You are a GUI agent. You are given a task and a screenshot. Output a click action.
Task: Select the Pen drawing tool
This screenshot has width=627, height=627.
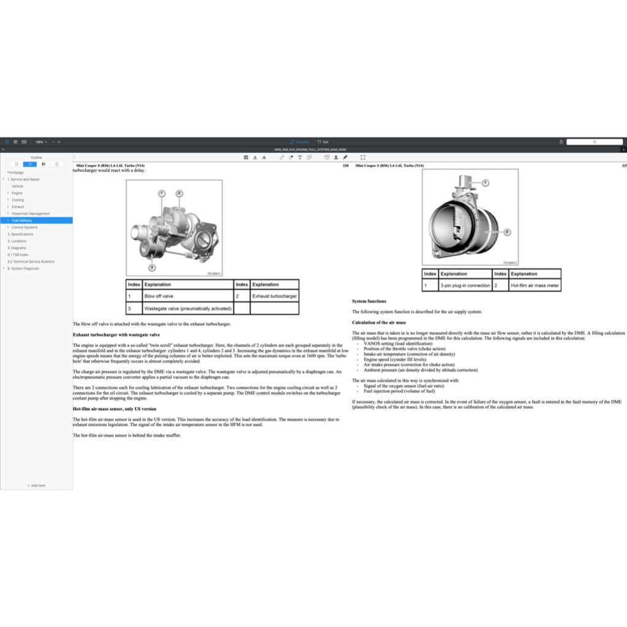pyautogui.click(x=282, y=157)
